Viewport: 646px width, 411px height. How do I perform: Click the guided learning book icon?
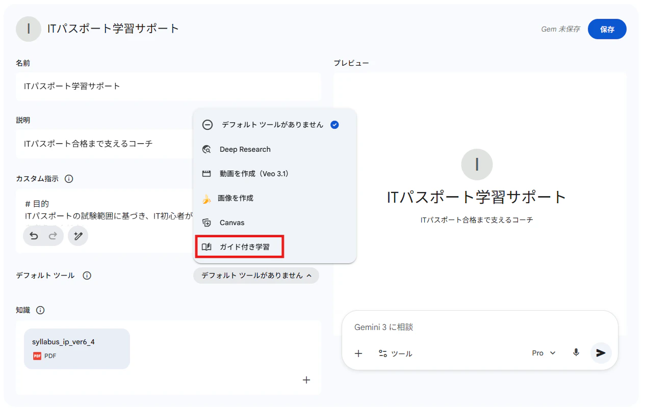(x=206, y=247)
